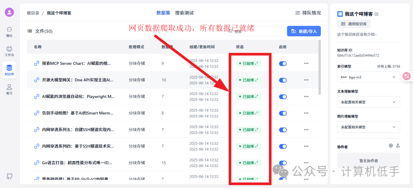Click link icon of 内网穿透系列四 row
The width and height of the screenshot is (413, 188).
(x=37, y=146)
